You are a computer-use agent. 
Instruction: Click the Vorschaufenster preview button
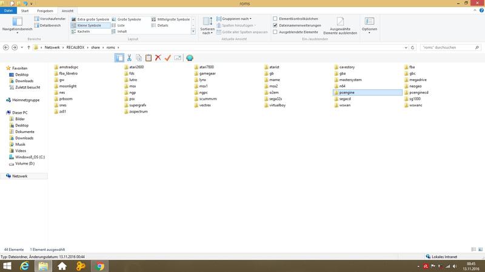pos(50,19)
